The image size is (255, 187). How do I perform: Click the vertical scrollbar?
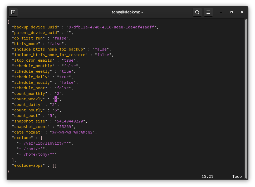click(x=246, y=97)
